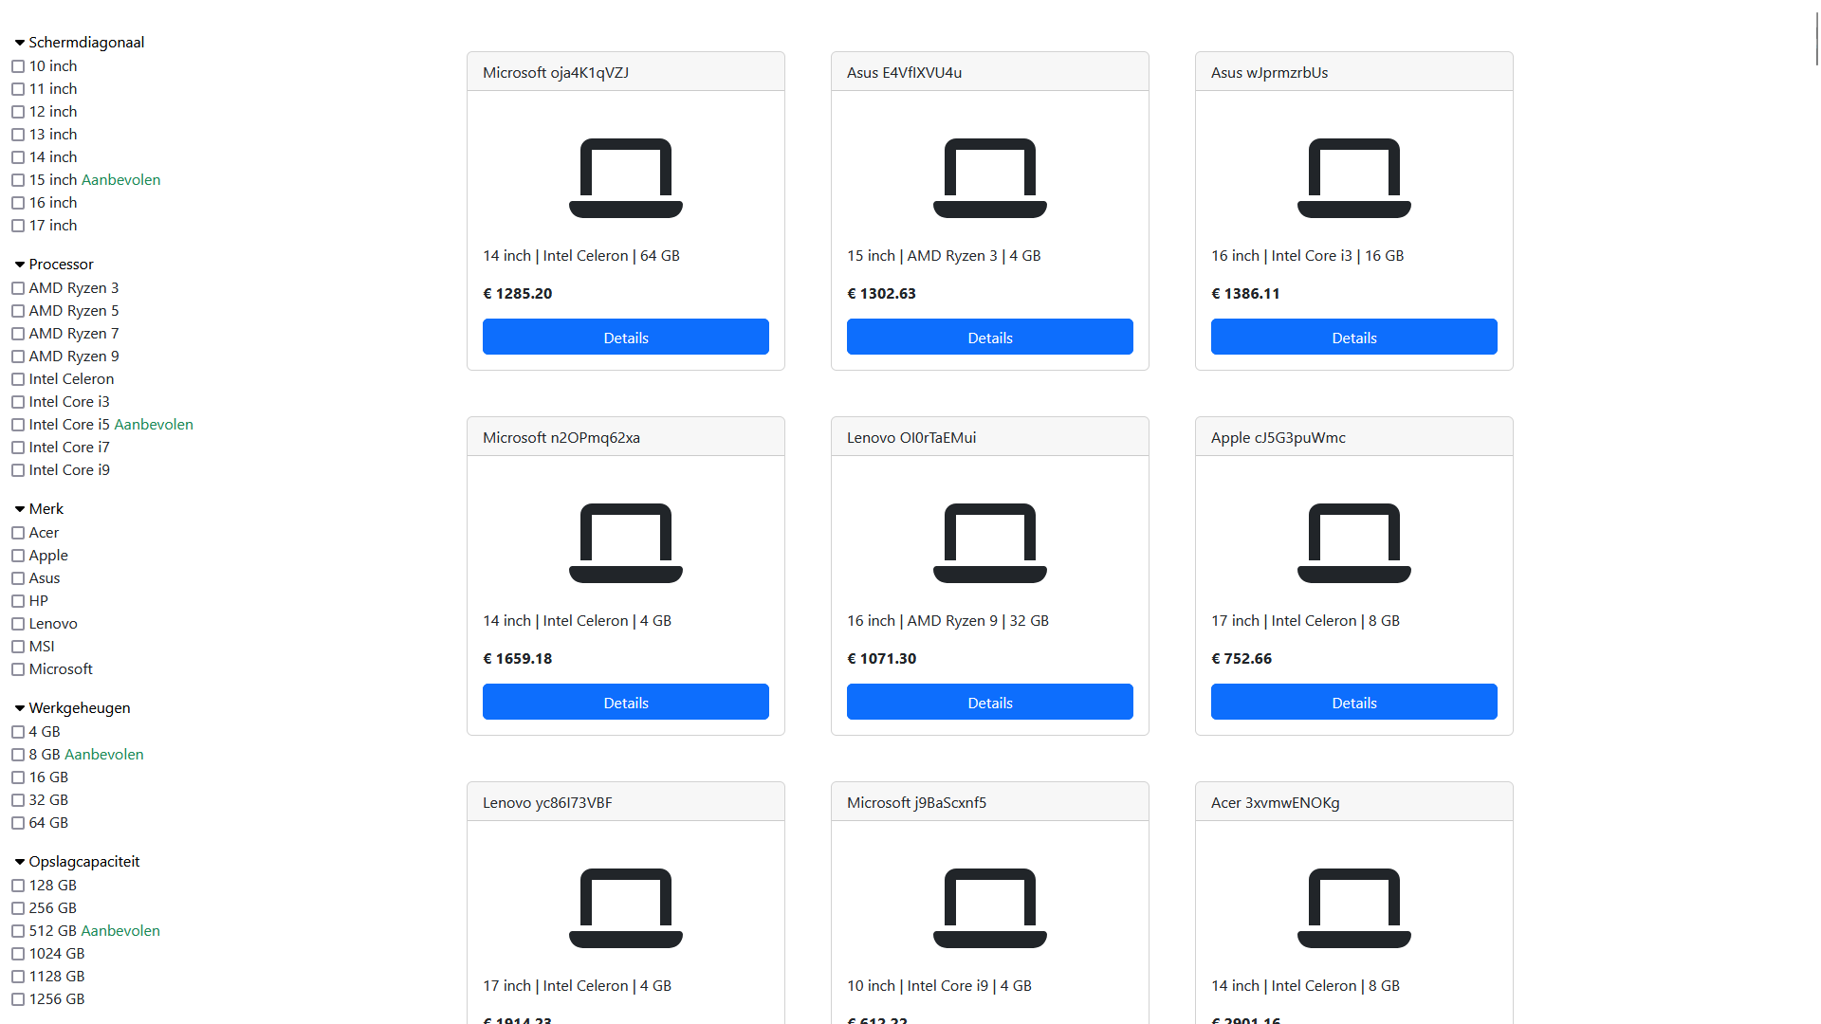Collapse the Opslagcapaciteit filter list
Image resolution: width=1821 pixels, height=1024 pixels.
pyautogui.click(x=20, y=862)
